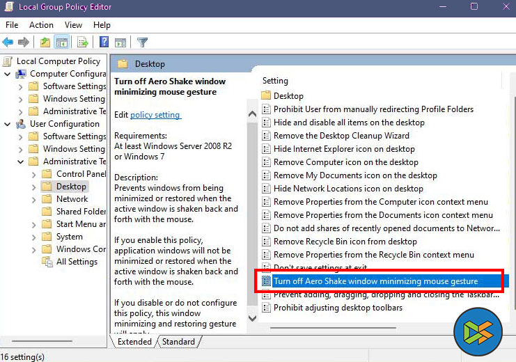
Task: Select 'Prohibit adjusting desktop toolbars' policy
Action: click(x=338, y=308)
